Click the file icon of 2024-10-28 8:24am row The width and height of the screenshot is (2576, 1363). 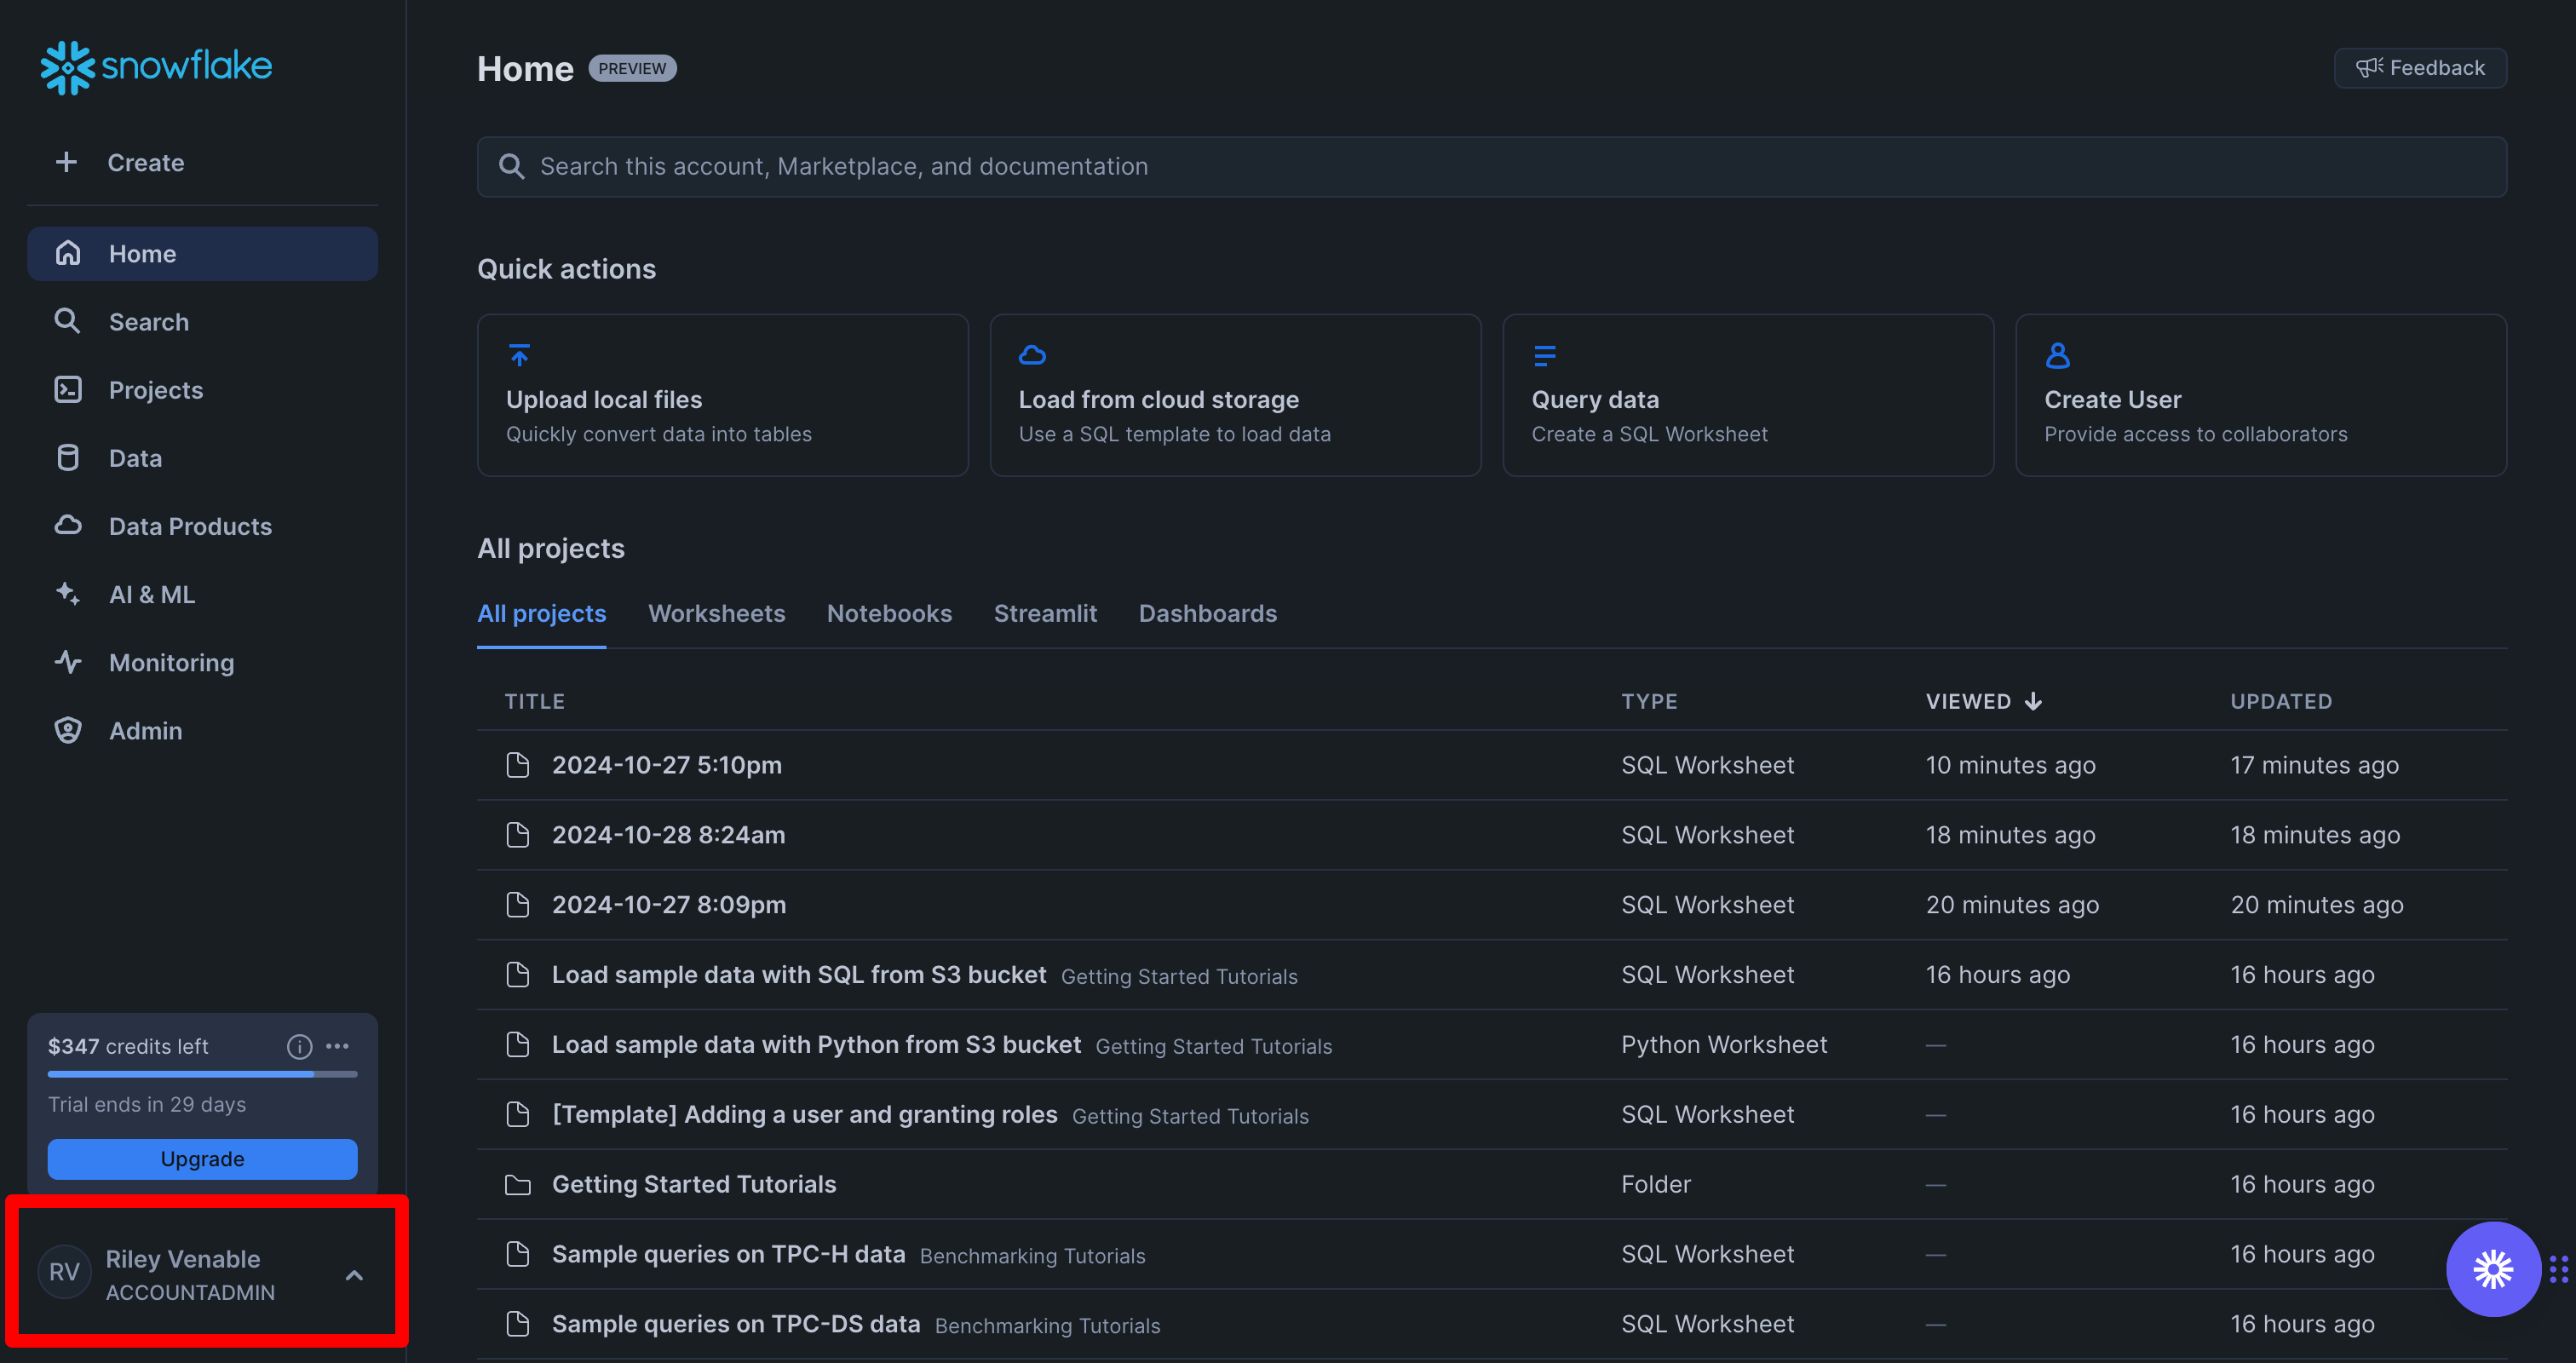click(x=518, y=835)
